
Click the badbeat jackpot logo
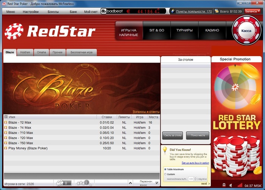112,11
